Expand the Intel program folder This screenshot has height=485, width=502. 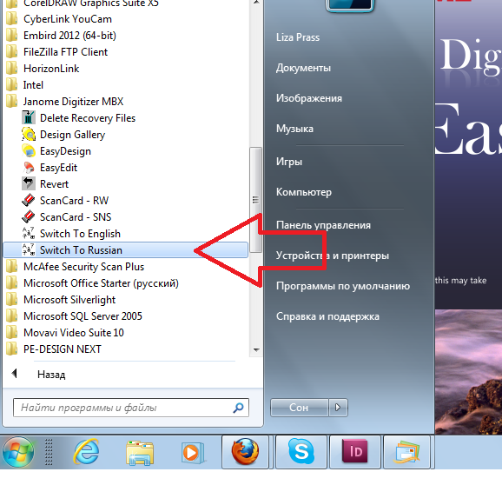25,85
